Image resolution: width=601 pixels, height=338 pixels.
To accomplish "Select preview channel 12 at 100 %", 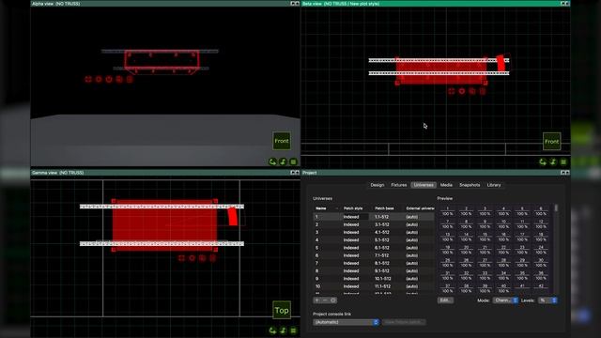I will 541,224.
